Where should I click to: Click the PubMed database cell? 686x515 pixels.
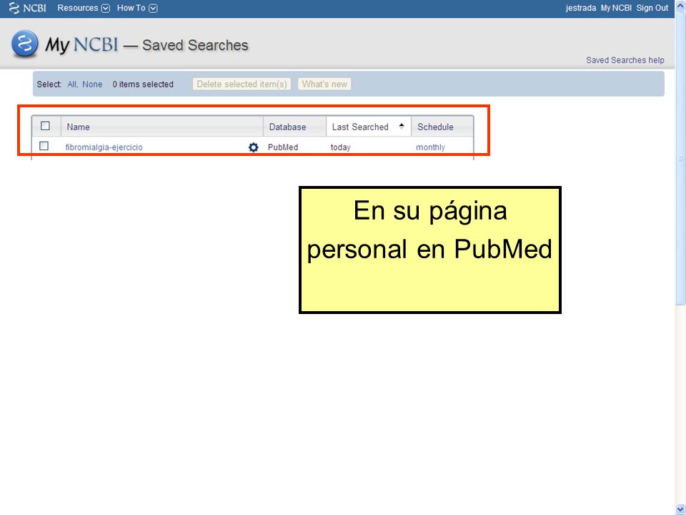pos(283,147)
